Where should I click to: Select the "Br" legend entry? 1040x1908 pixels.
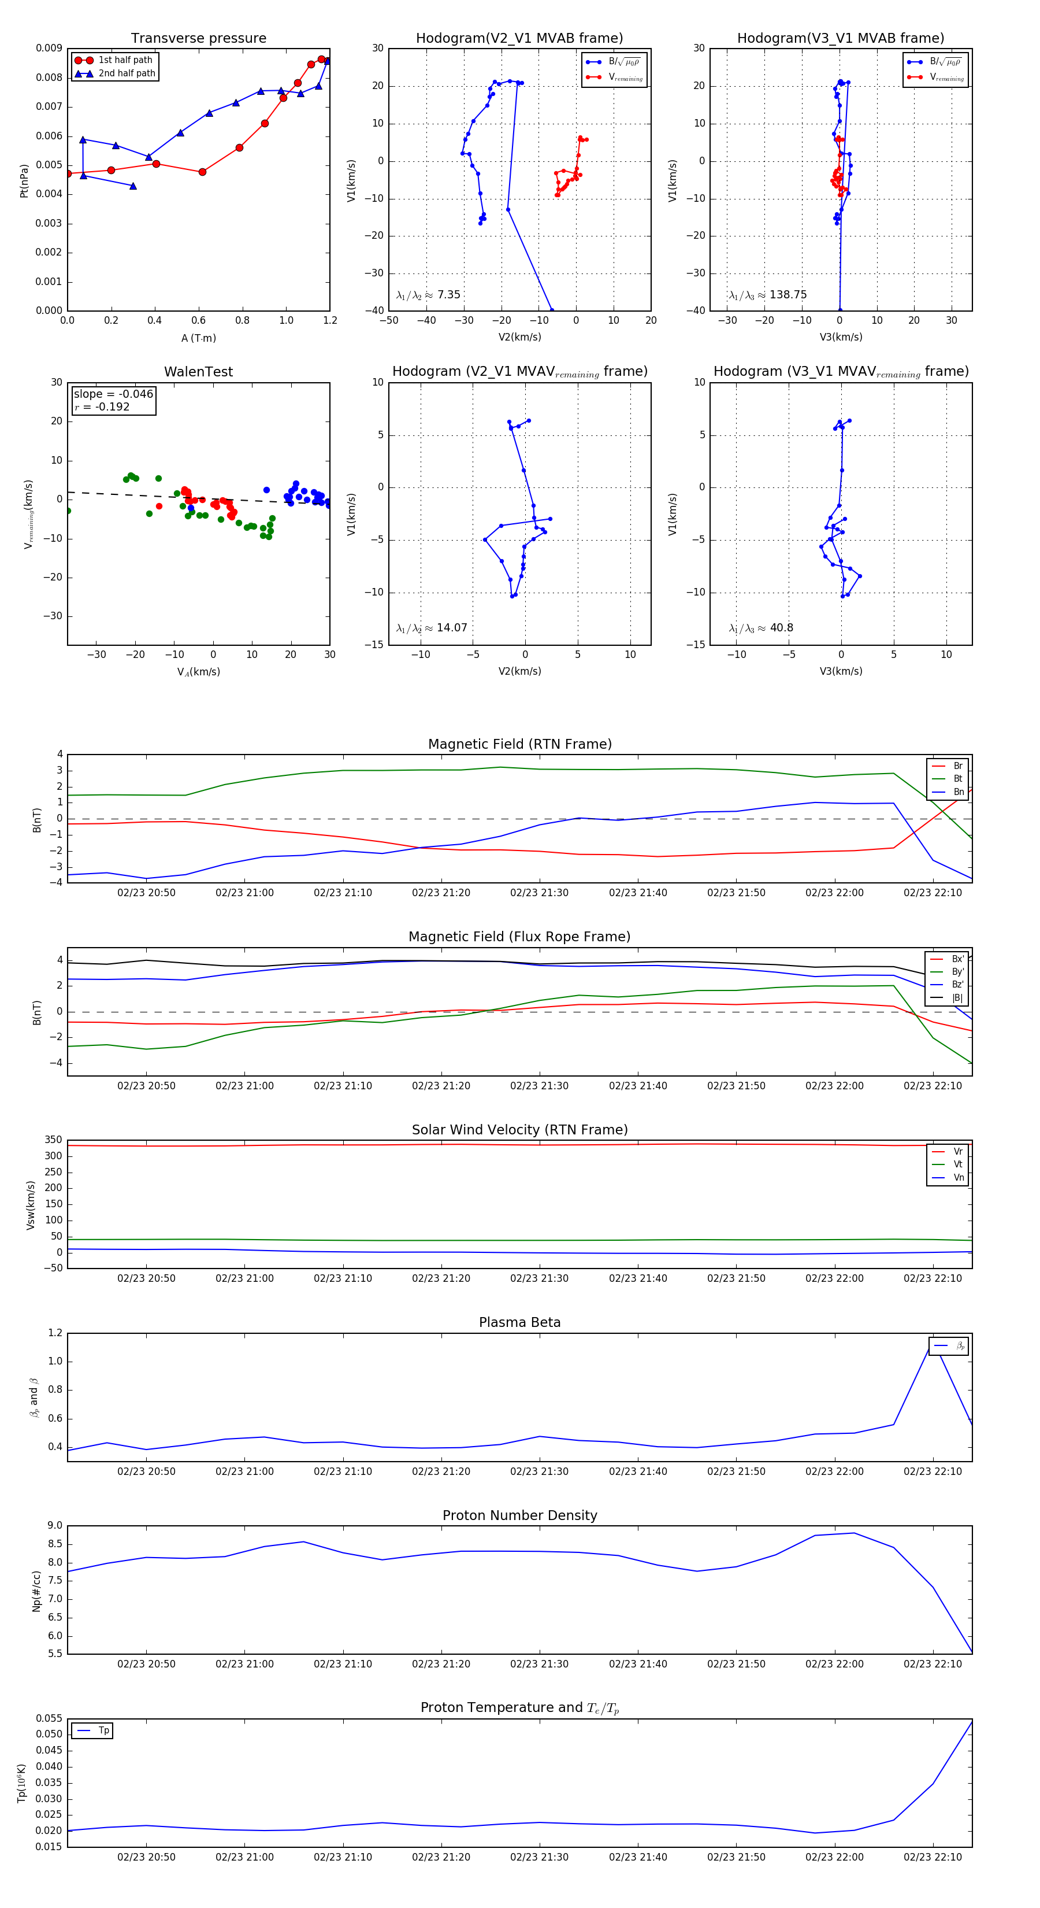pyautogui.click(x=948, y=766)
